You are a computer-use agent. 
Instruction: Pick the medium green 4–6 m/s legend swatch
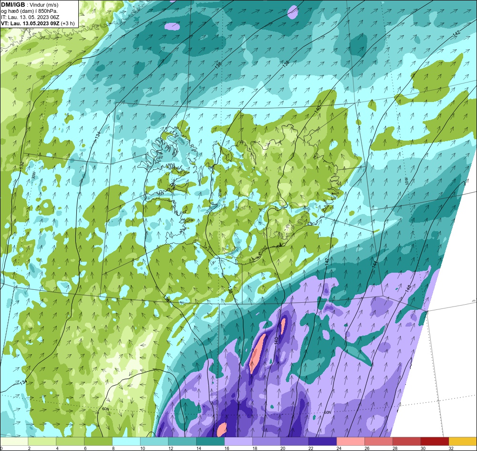pos(70,441)
